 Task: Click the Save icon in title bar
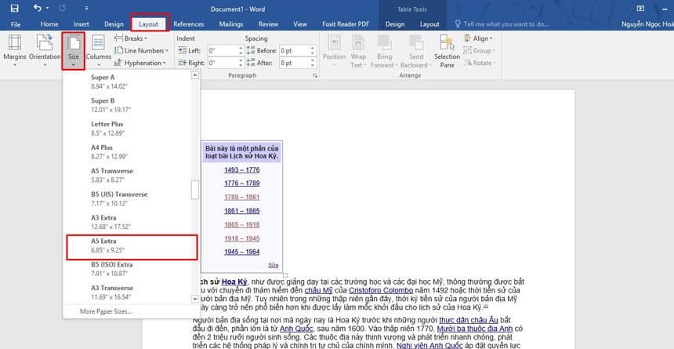point(16,9)
